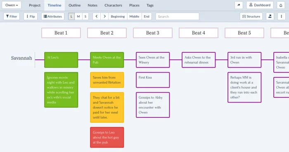Open the Structure options

(251, 16)
